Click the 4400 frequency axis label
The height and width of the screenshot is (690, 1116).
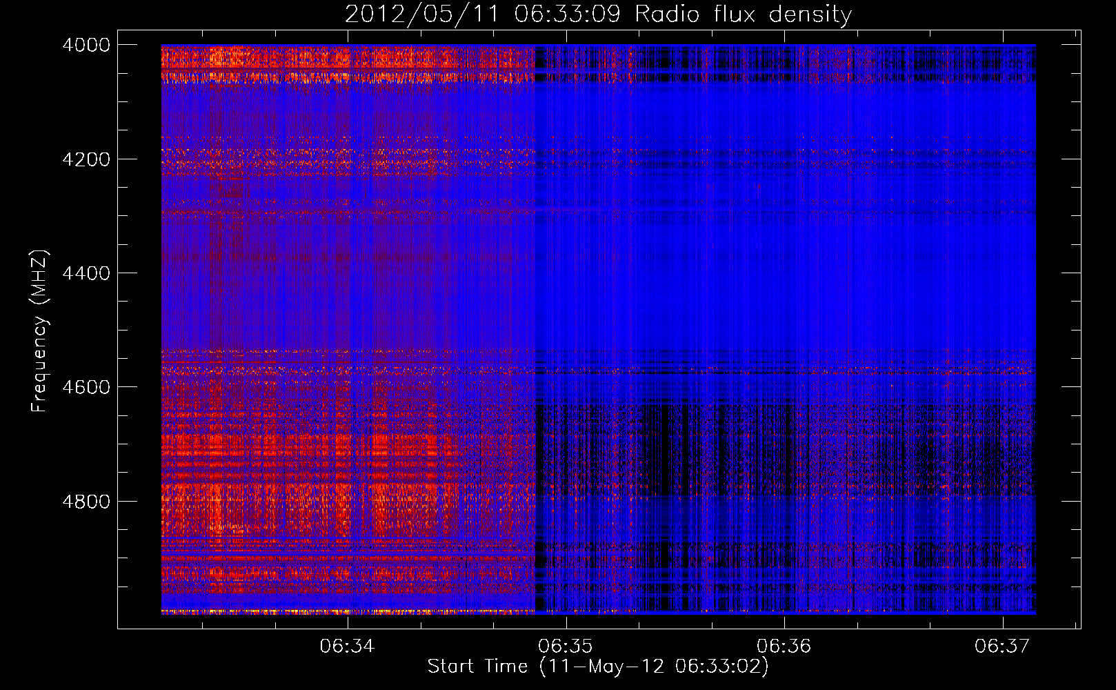[x=86, y=273]
